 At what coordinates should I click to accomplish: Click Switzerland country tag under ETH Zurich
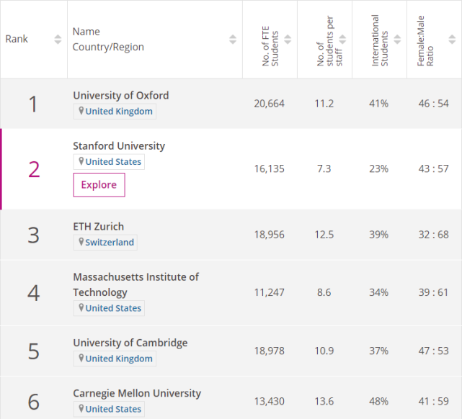[x=110, y=243]
